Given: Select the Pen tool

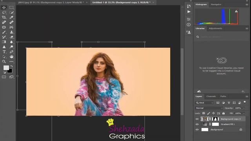Looking at the screenshot, I should (x=11, y=52).
